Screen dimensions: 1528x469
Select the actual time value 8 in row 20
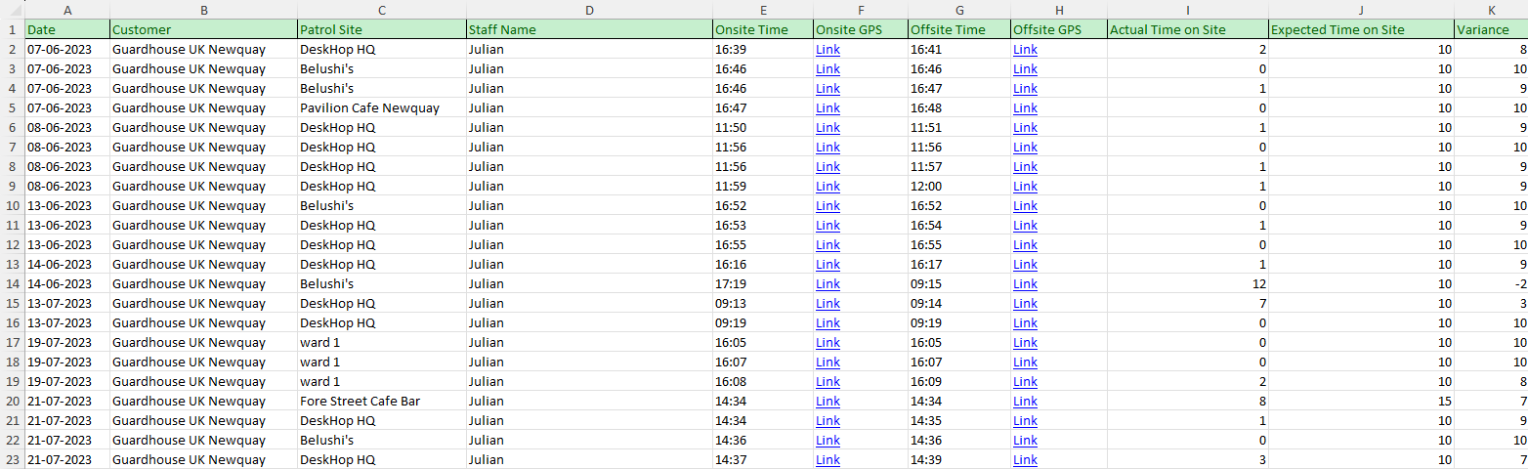click(x=1188, y=402)
